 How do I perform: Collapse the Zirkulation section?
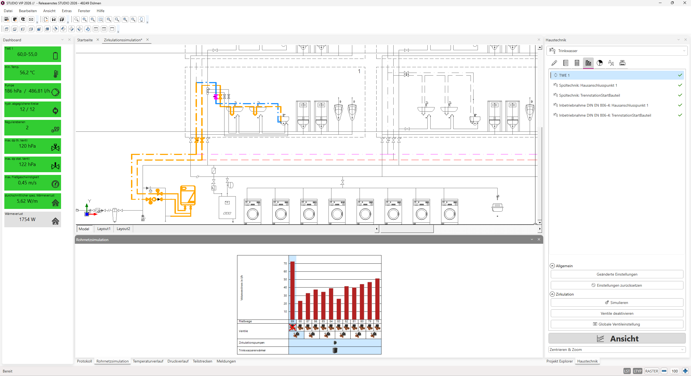(x=552, y=294)
